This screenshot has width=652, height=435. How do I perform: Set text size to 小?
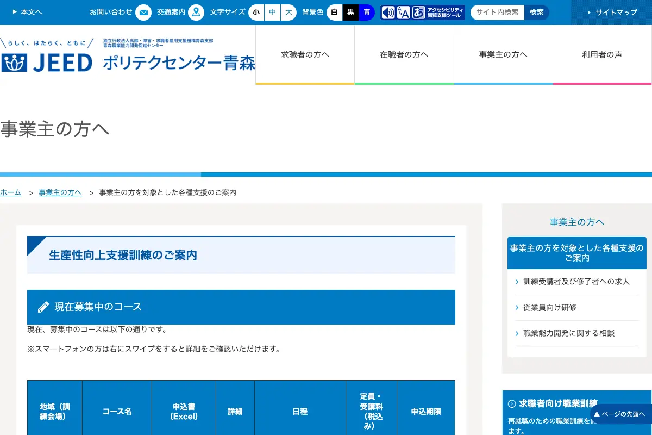[x=256, y=12]
